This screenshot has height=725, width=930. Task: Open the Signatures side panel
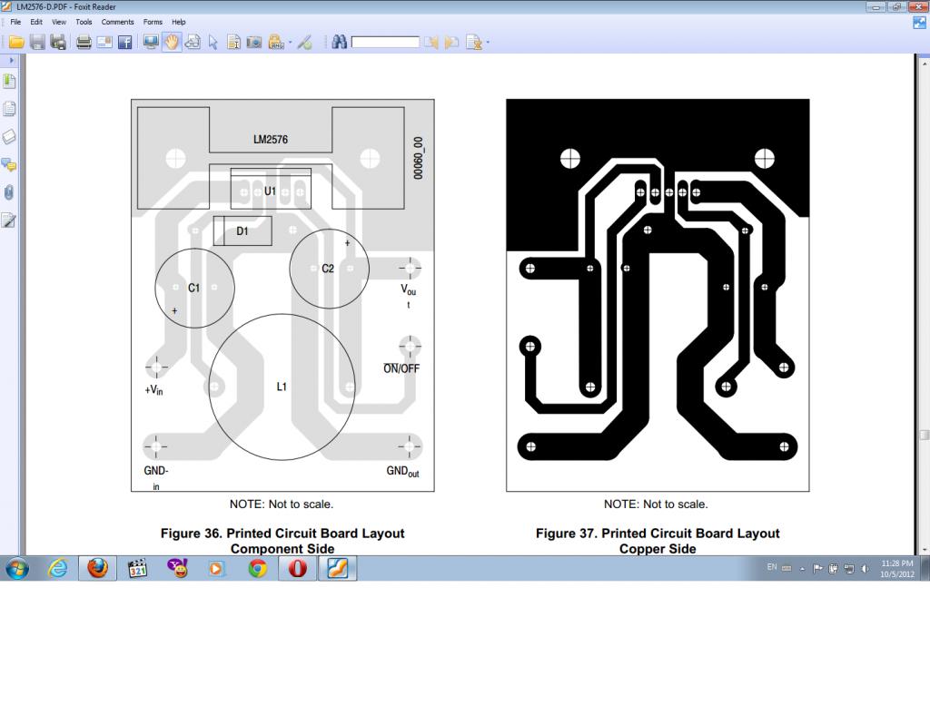pyautogui.click(x=9, y=221)
